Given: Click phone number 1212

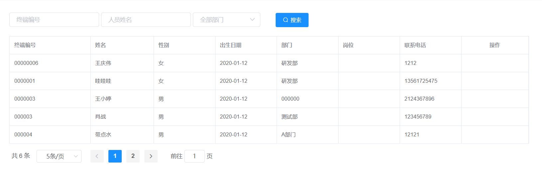Looking at the screenshot, I should (410, 63).
